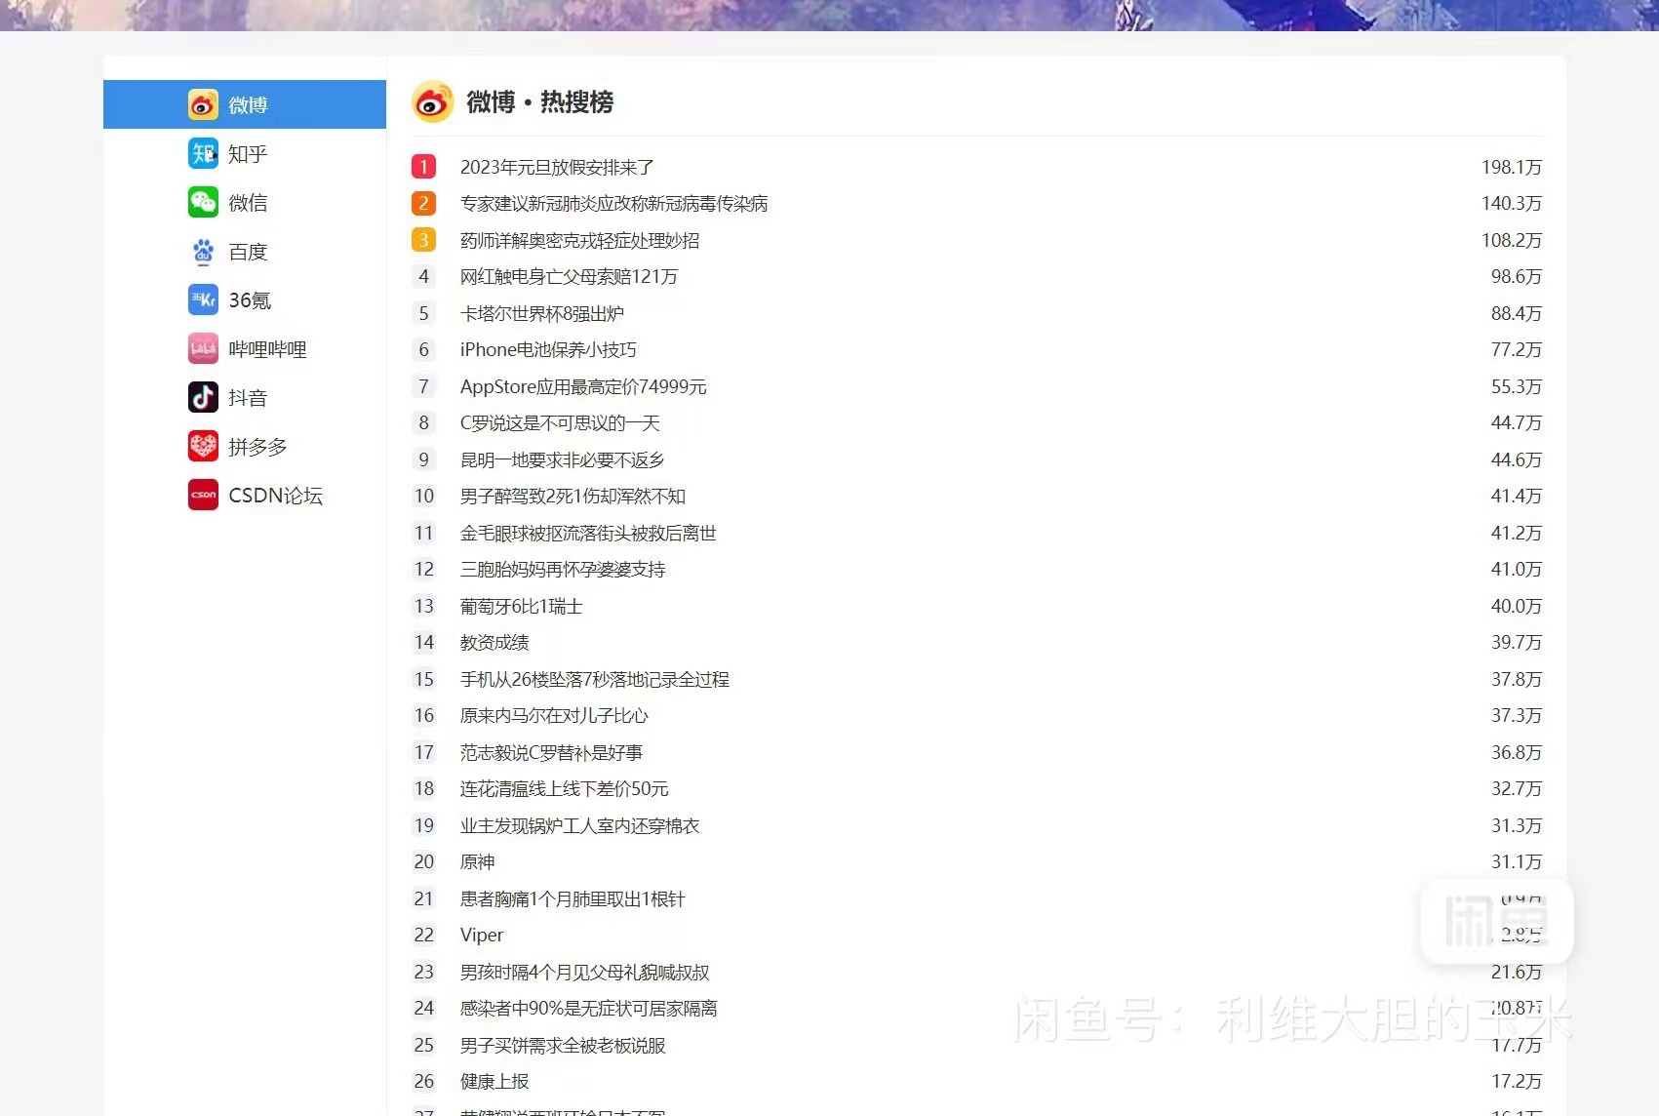Open topic 专家建议新冠肺炎应改称新冠病毒传染病
This screenshot has height=1116, width=1659.
[x=614, y=203]
